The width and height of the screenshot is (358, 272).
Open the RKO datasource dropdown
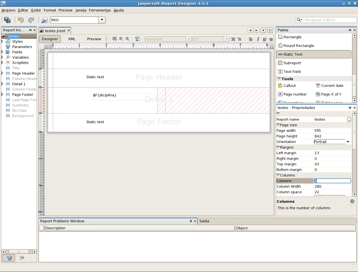[x=102, y=20]
